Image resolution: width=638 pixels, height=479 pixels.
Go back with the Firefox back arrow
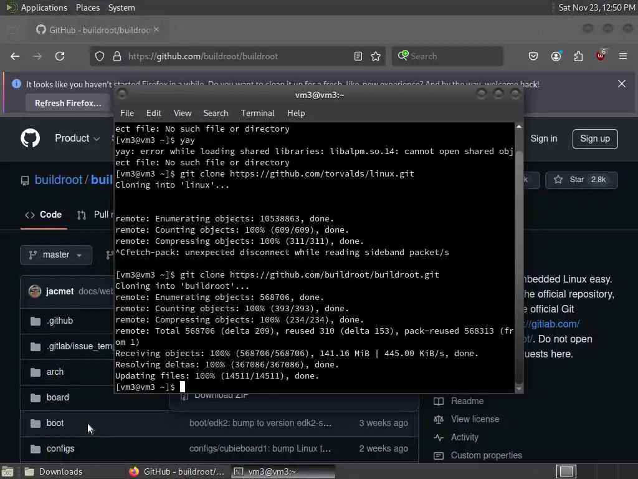(15, 56)
